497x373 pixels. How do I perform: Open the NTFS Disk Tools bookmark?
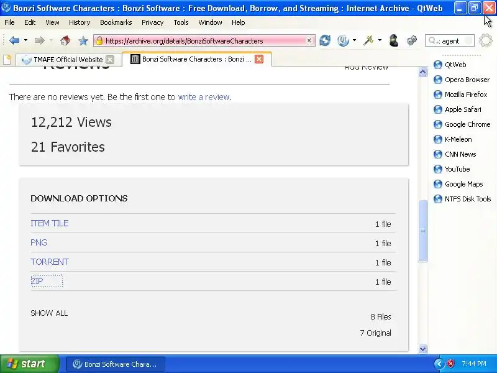click(x=462, y=199)
